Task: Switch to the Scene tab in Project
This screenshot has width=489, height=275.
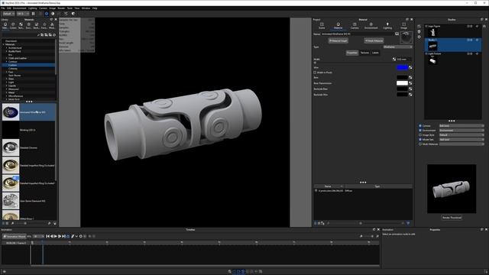Action: tap(322, 25)
